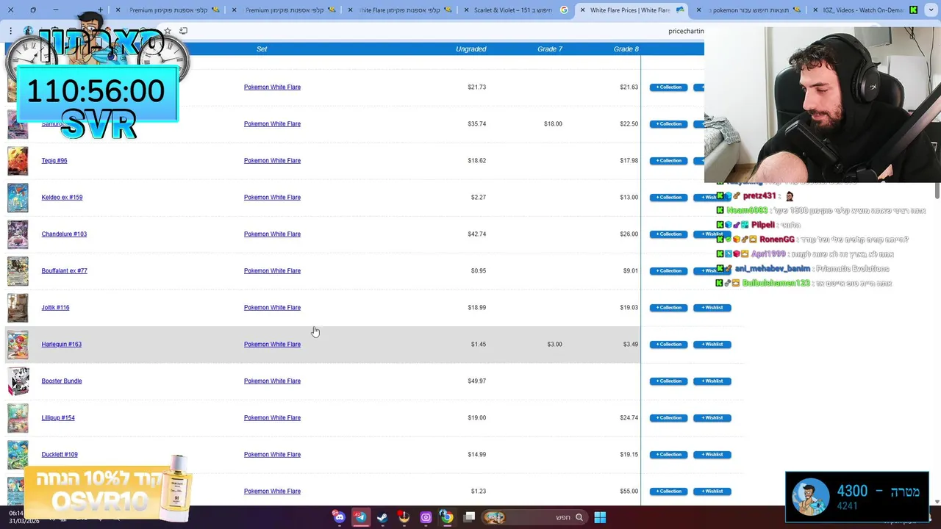Add Lillipup #154 to Wishlist
Screen dimensions: 941x529
coord(712,418)
